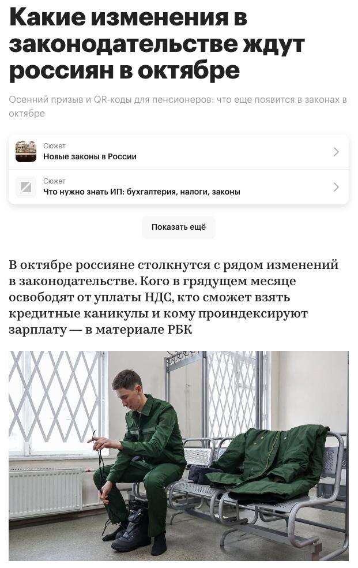The height and width of the screenshot is (568, 358).
Task: Click the thumbnail beside Новые законы в России
Action: (x=26, y=151)
